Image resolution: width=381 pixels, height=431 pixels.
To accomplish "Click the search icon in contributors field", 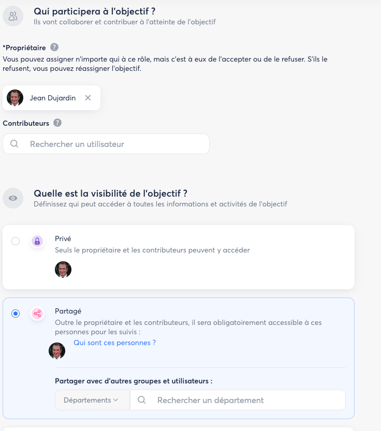I will 14,144.
